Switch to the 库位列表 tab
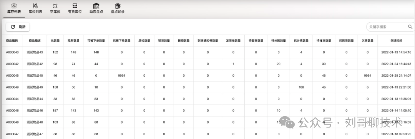This screenshot has width=415, height=139. point(35,8)
